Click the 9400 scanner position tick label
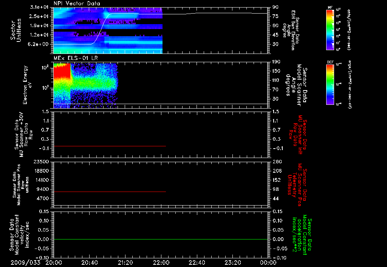Image resolution: width=387 pixels, height=267 pixels. click(42, 189)
